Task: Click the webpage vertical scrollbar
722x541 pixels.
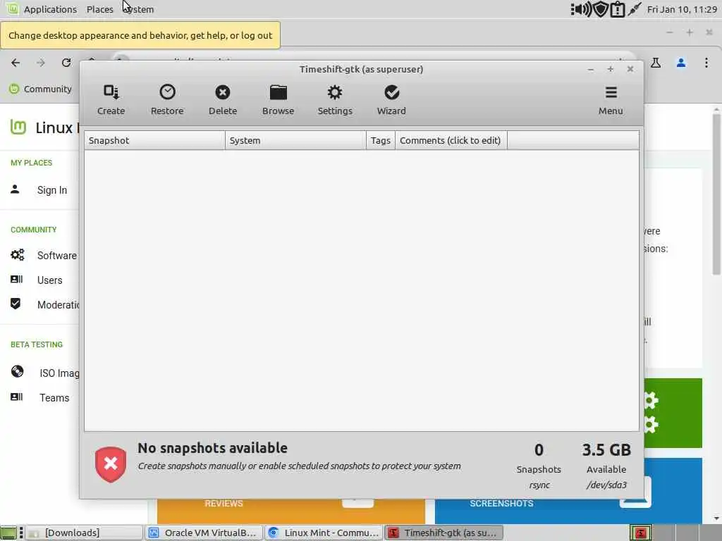Action: point(716,193)
